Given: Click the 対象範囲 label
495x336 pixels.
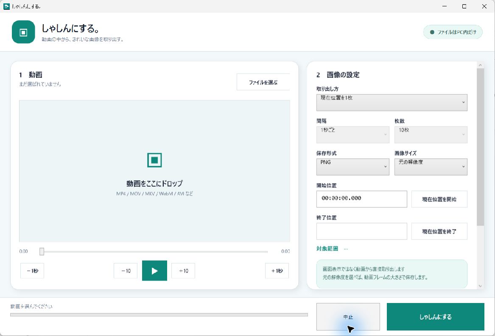Looking at the screenshot, I should 327,248.
